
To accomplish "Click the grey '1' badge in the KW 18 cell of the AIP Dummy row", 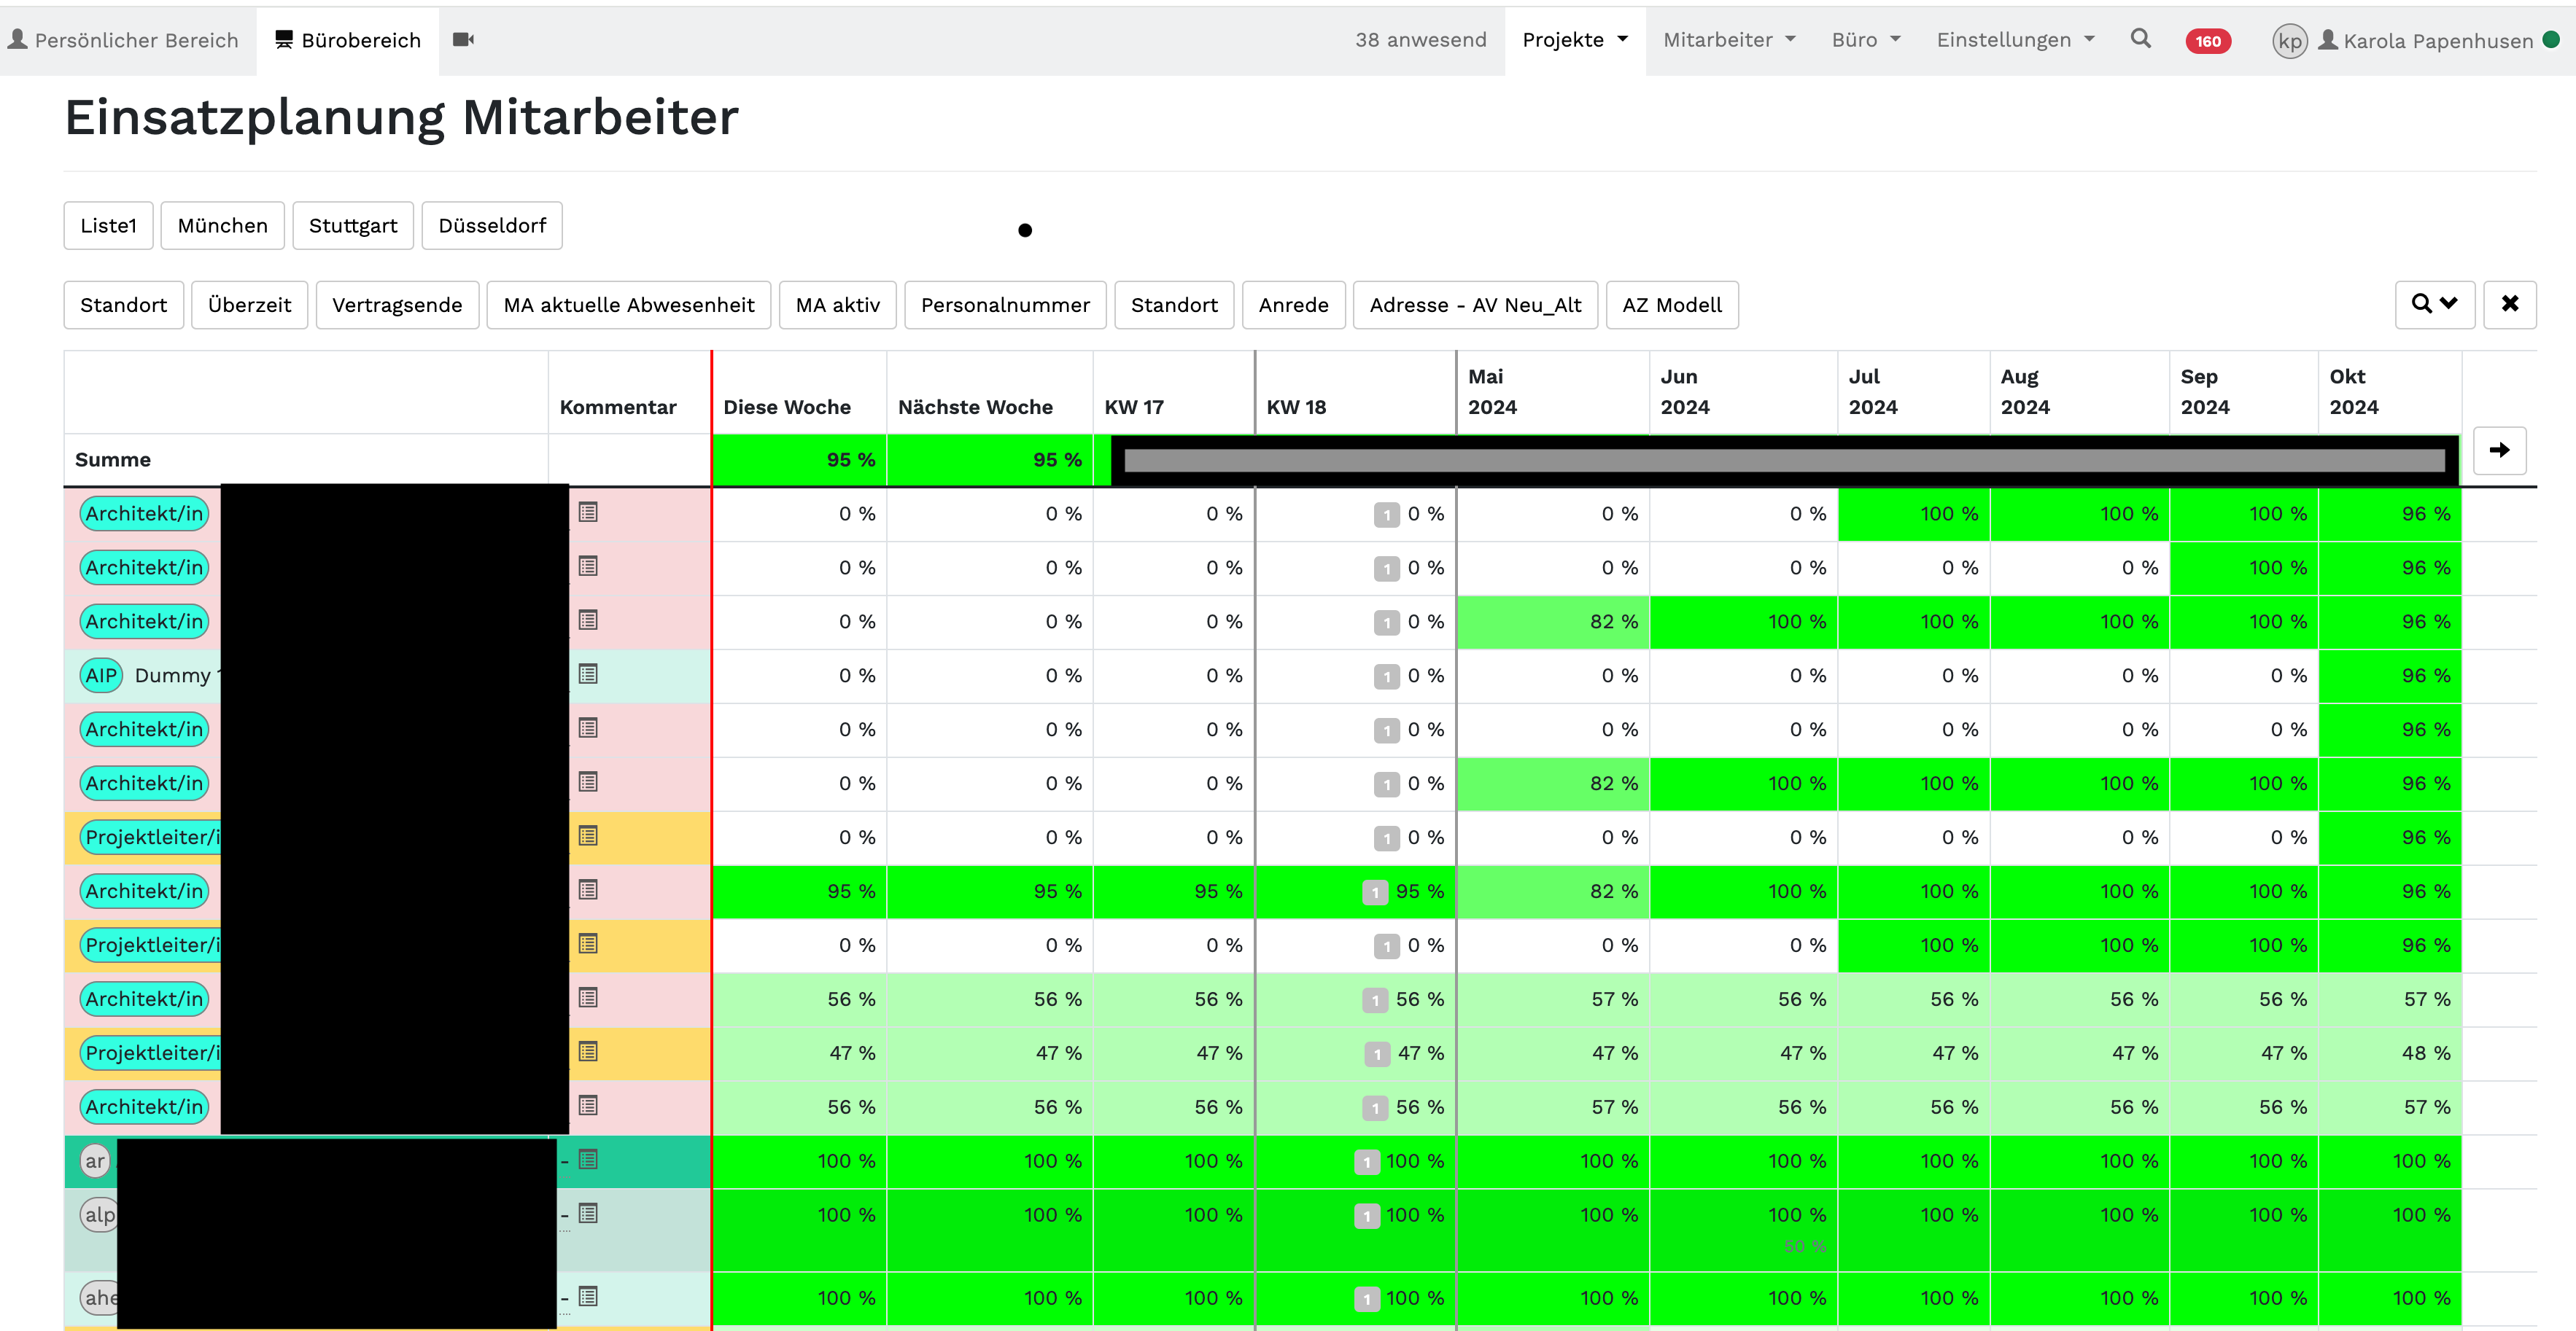I will [1386, 676].
